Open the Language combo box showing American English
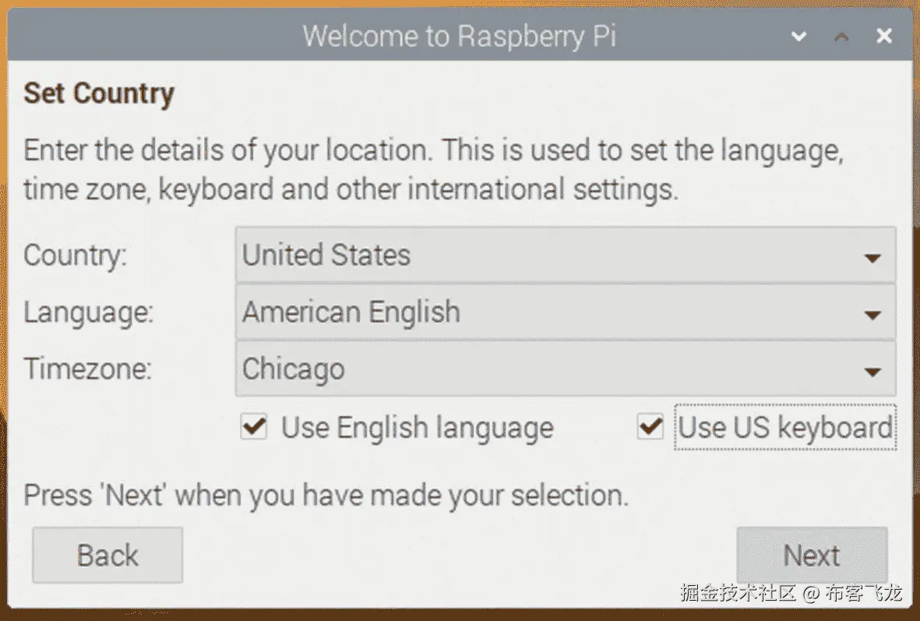This screenshot has width=920, height=621. click(x=545, y=312)
